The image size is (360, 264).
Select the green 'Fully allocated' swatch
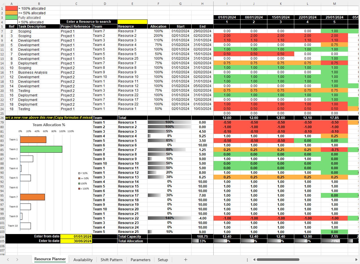[x=11, y=17]
